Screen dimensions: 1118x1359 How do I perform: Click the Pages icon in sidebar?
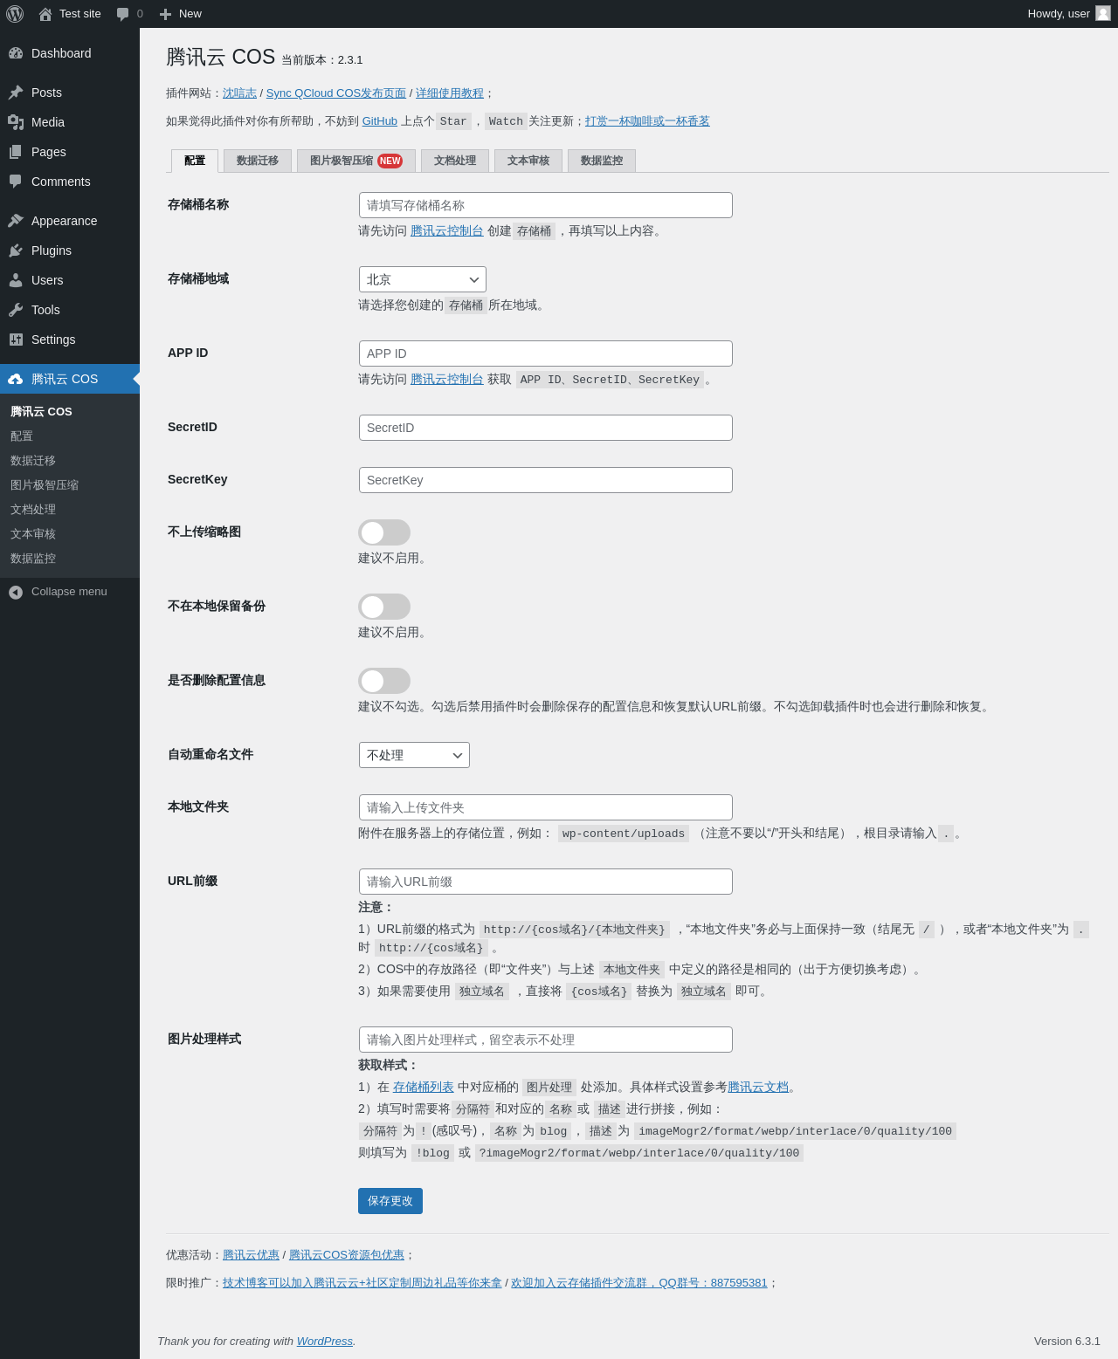tap(16, 152)
